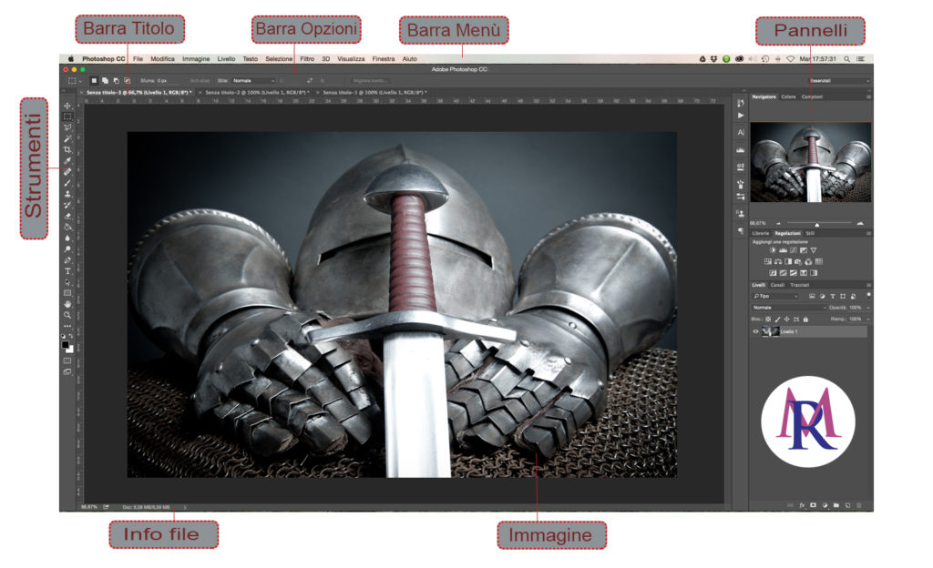Click the Navigator zoom in large mountains
Image resolution: width=933 pixels, height=568 pixels.
(x=860, y=223)
